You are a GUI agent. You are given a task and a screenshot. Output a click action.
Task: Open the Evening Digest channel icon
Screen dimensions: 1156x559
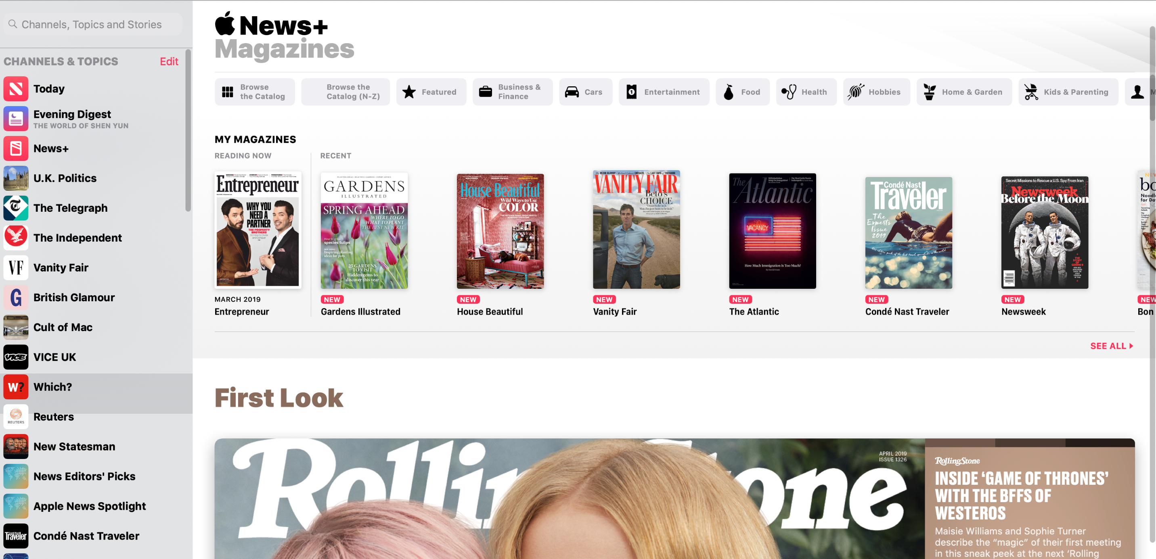16,119
